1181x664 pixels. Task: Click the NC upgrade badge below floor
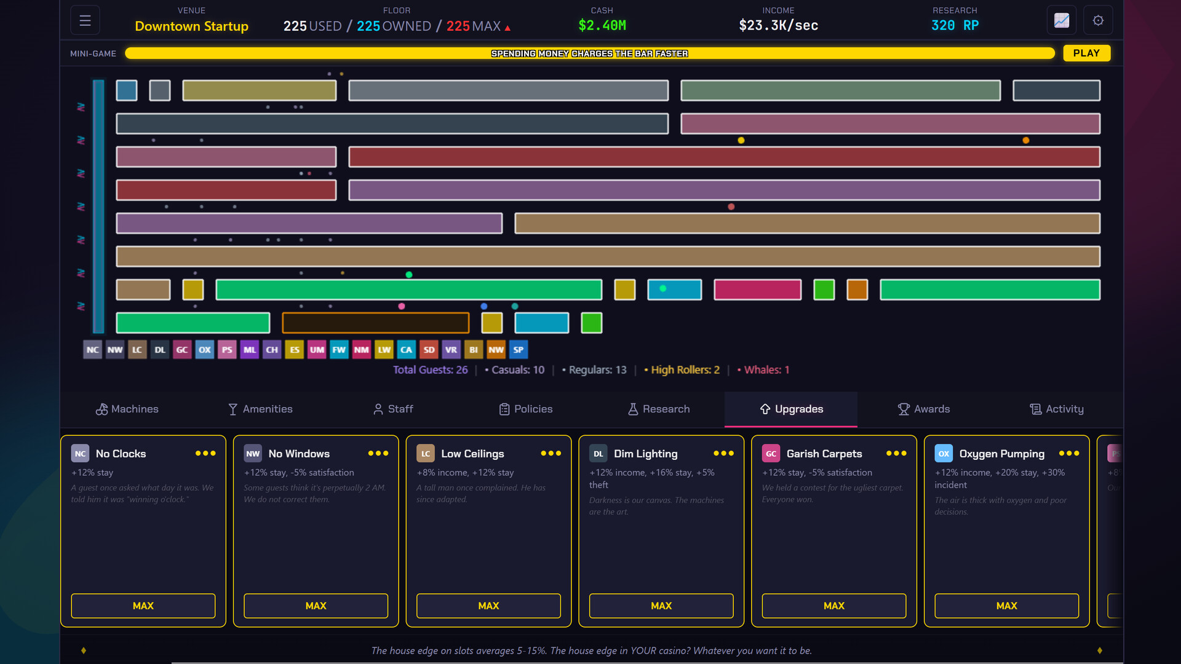click(92, 350)
